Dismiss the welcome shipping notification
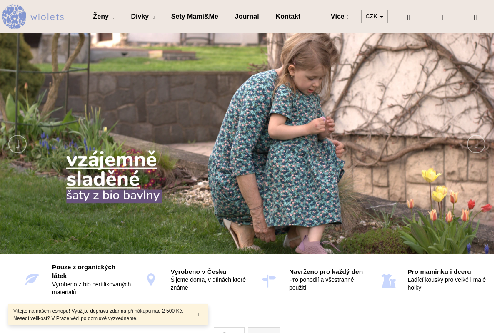500x333 pixels. click(x=199, y=315)
